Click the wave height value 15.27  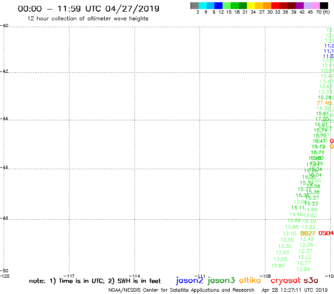[312, 198]
